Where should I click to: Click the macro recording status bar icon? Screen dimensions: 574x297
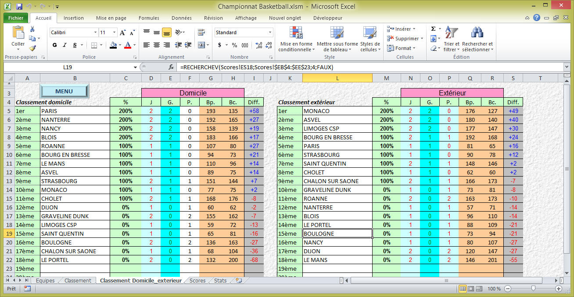(27, 289)
